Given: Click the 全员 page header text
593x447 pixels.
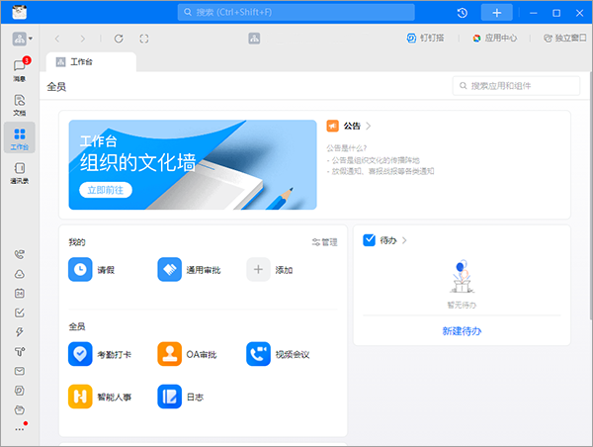Looking at the screenshot, I should tap(56, 87).
